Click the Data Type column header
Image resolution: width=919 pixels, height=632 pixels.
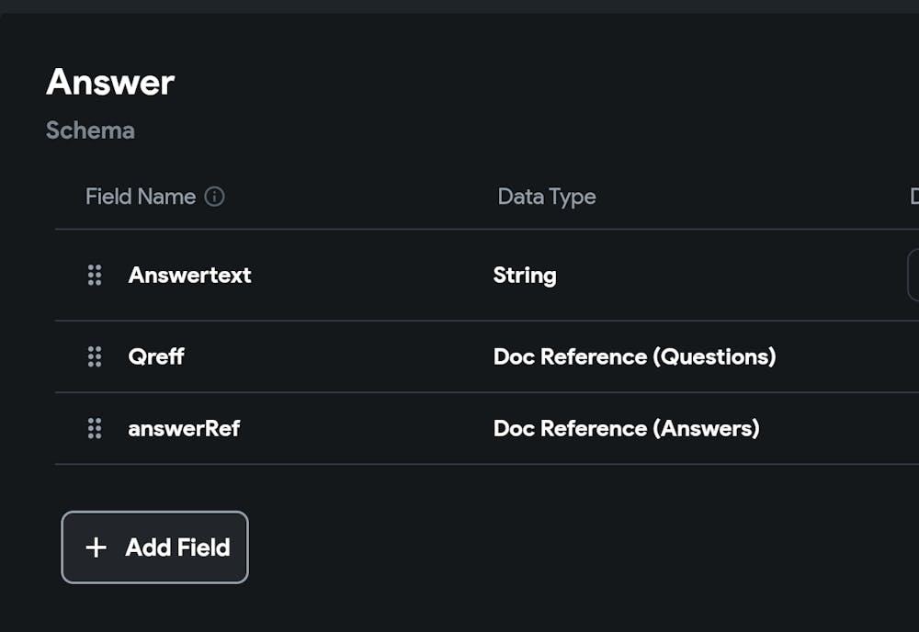point(547,197)
